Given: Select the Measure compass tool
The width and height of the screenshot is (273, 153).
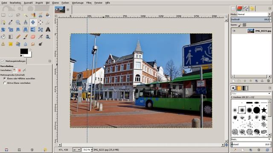Looking at the screenshot, I should (x=26, y=23).
